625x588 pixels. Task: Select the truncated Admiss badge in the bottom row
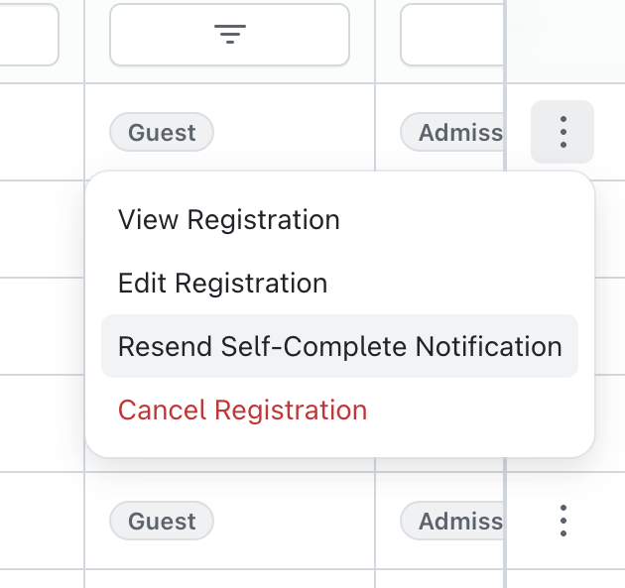click(x=452, y=521)
